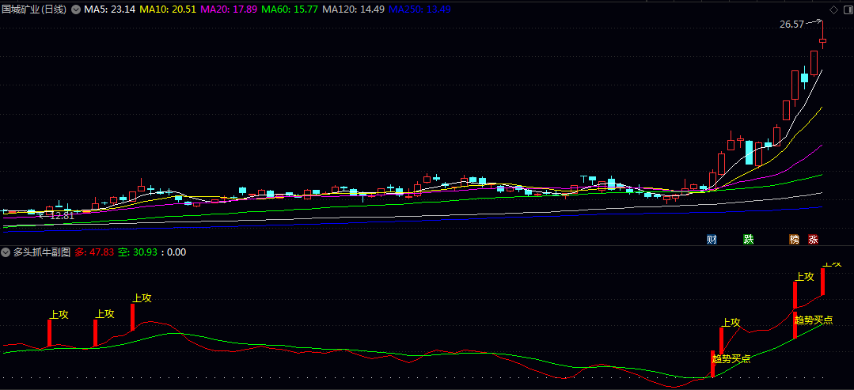Click the 多头抓牛副图 indicator name
This screenshot has height=390, width=854.
[41, 252]
